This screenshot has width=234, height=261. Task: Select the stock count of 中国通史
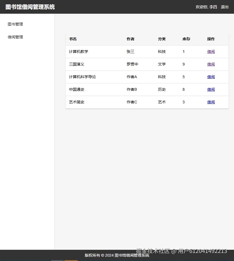[x=183, y=89]
